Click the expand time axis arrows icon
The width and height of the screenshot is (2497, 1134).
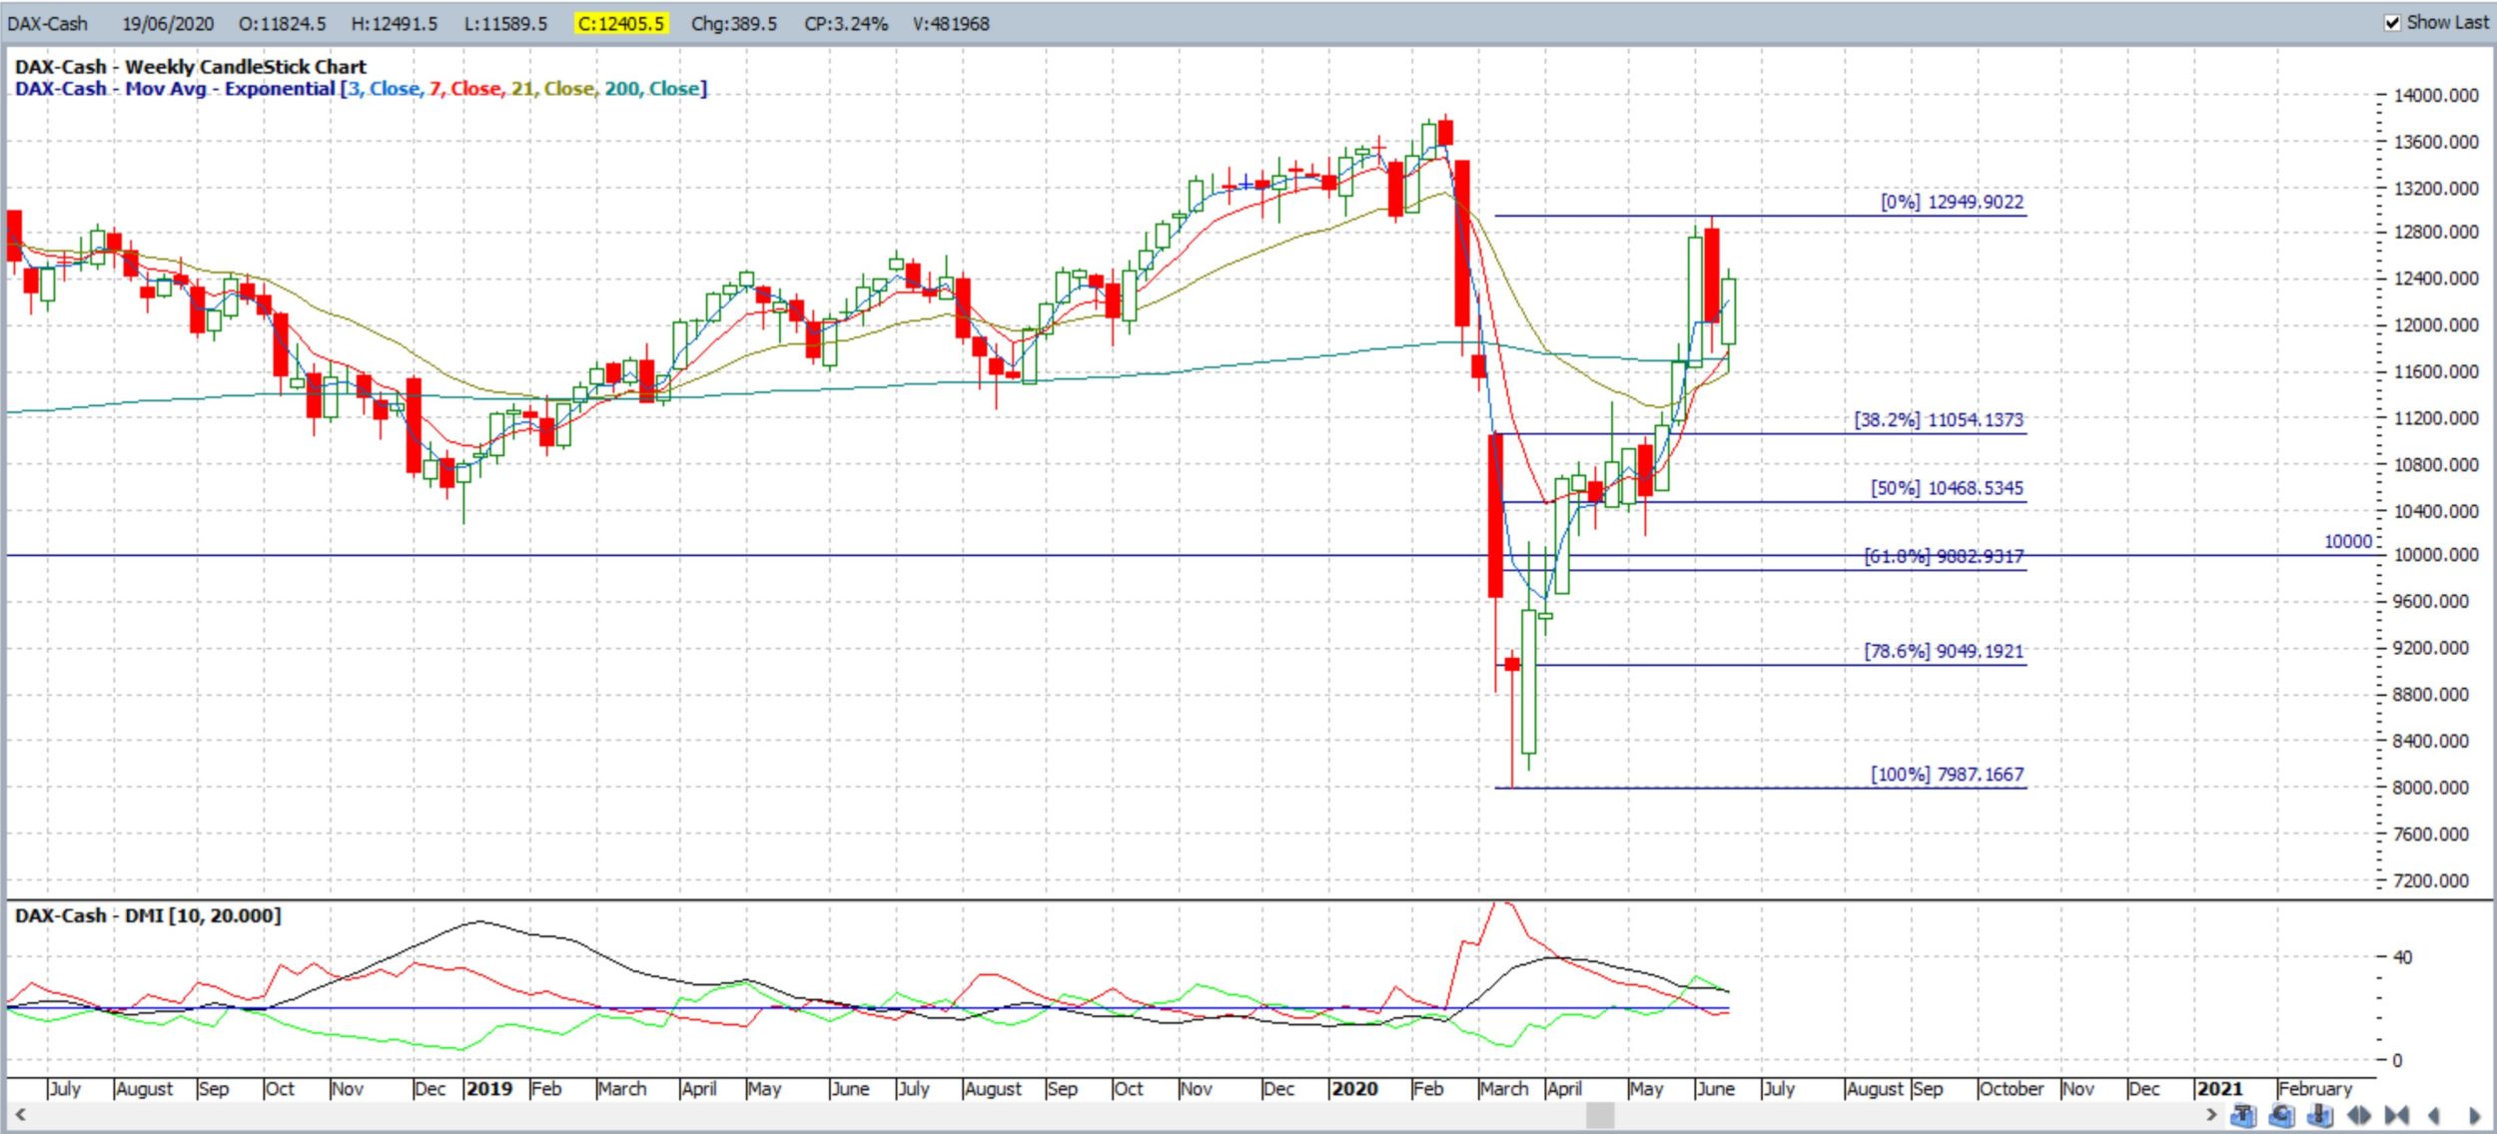[x=2359, y=1115]
